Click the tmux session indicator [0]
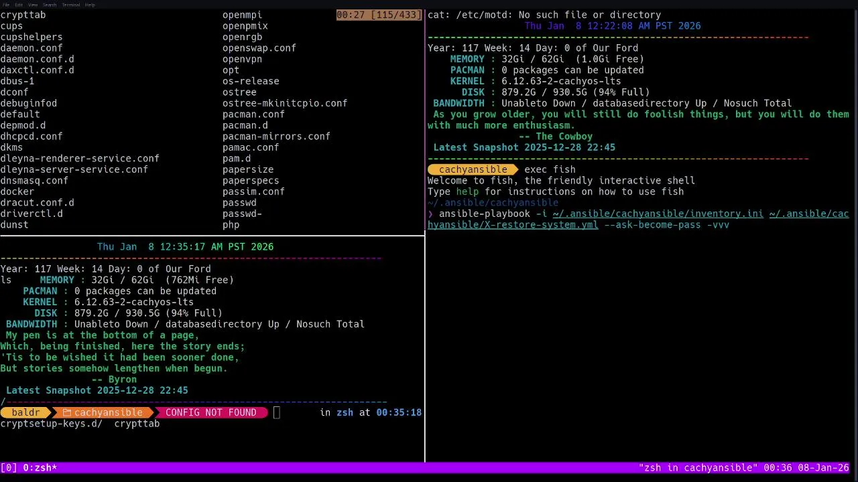Screen dimensions: 858x482 point(9,468)
